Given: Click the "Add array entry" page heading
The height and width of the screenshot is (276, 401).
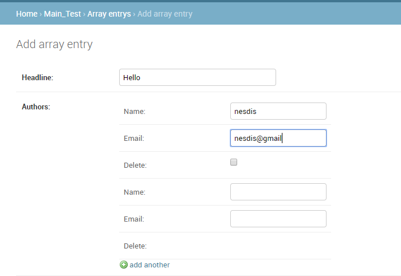Looking at the screenshot, I should (x=54, y=45).
